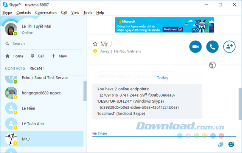Open the Tools menu
Screen dimensions: 242x153
pos(87,12)
